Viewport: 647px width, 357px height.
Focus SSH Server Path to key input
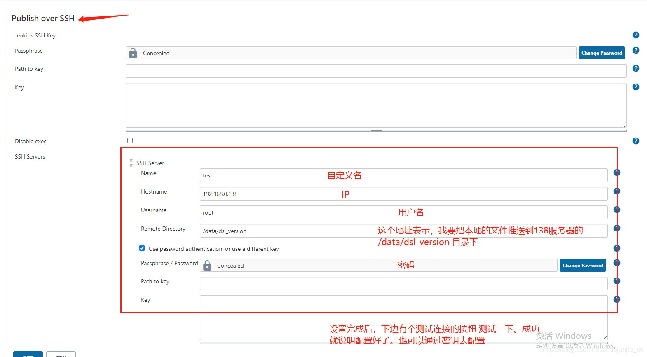click(x=404, y=283)
